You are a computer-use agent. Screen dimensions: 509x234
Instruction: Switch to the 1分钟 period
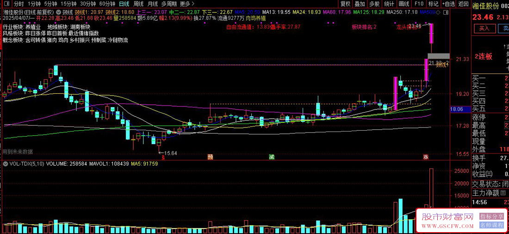33,4
